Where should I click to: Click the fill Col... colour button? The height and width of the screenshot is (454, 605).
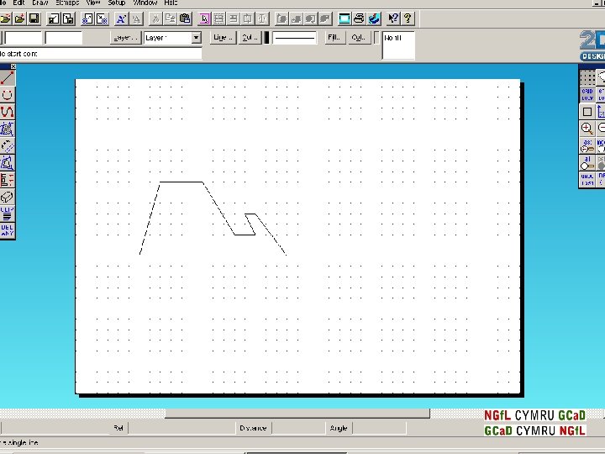(x=360, y=38)
